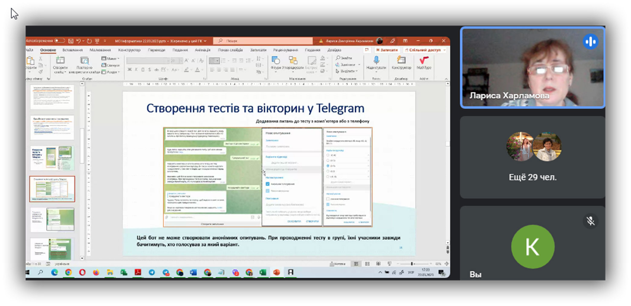Expand the file name save-location dropdown
631x306 pixels.
click(x=205, y=41)
